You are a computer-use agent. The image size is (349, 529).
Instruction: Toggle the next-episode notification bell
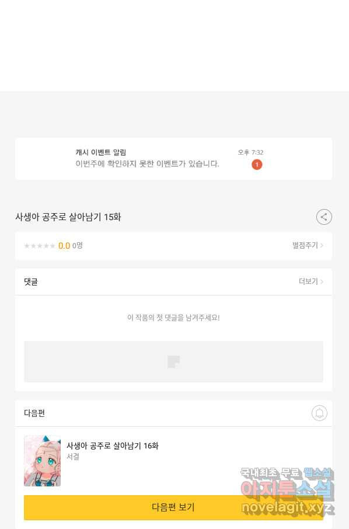tap(319, 413)
